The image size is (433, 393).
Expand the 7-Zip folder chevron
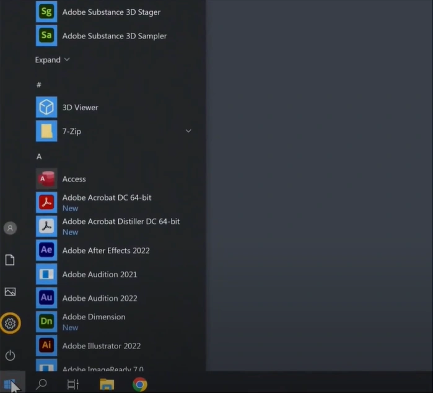pos(188,131)
